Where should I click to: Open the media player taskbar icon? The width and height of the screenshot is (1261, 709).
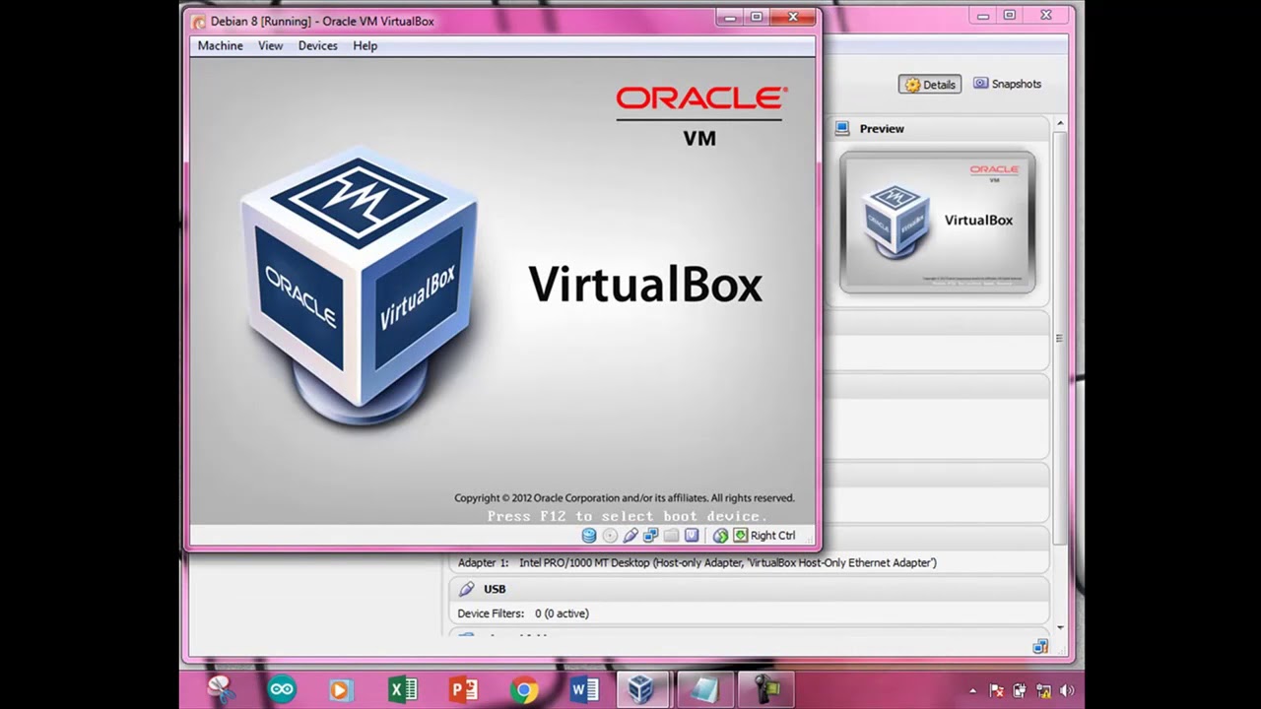340,689
